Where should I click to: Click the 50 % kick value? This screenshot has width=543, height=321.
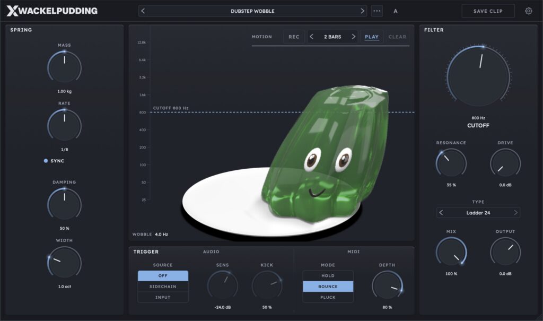[x=267, y=307]
